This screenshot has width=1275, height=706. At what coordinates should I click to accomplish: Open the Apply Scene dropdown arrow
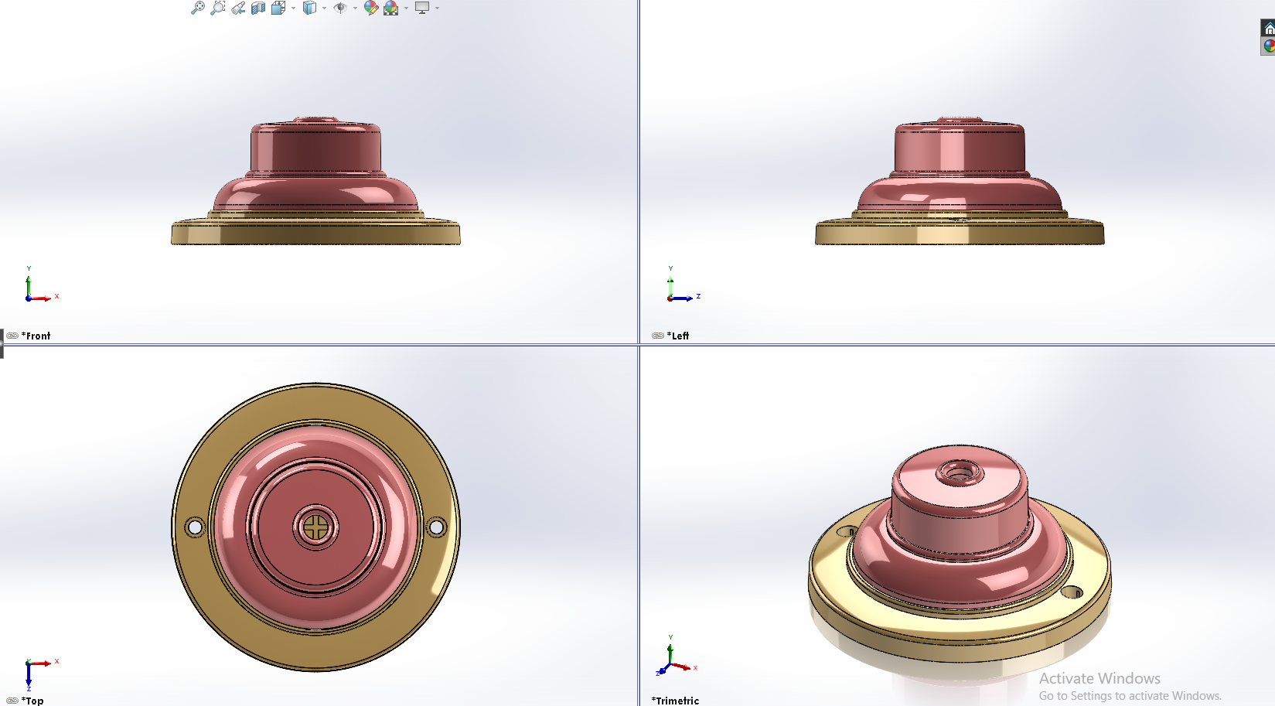pos(406,9)
